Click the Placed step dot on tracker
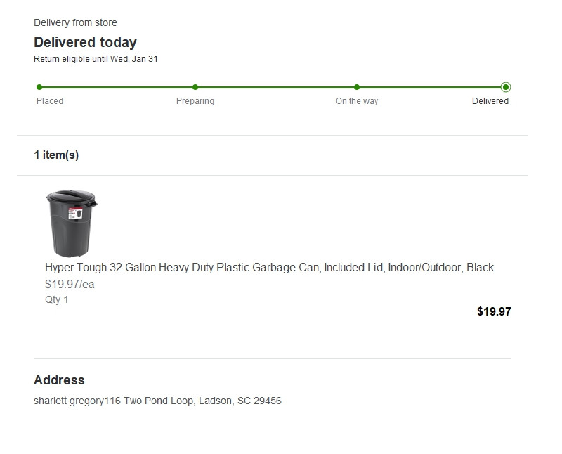562x454 pixels. [39, 87]
